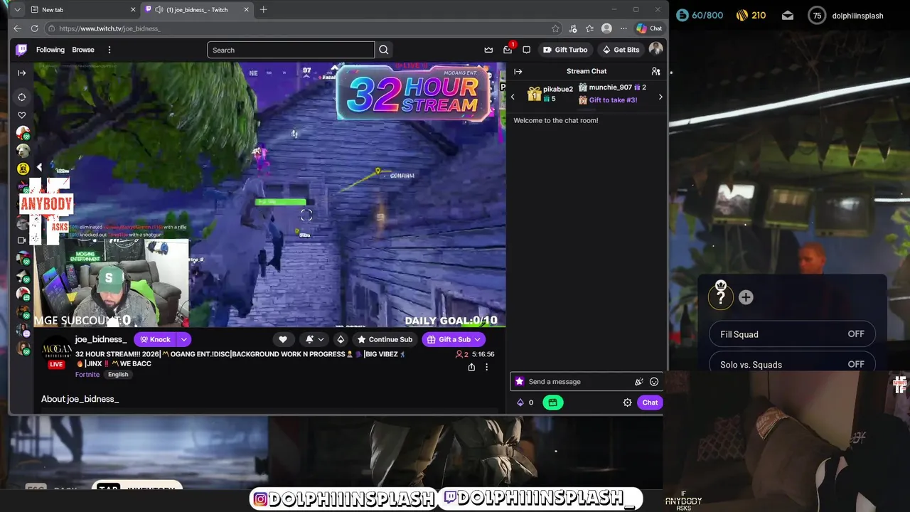Open the joe_bidness_ channel name
The width and height of the screenshot is (910, 512).
pyautogui.click(x=101, y=339)
